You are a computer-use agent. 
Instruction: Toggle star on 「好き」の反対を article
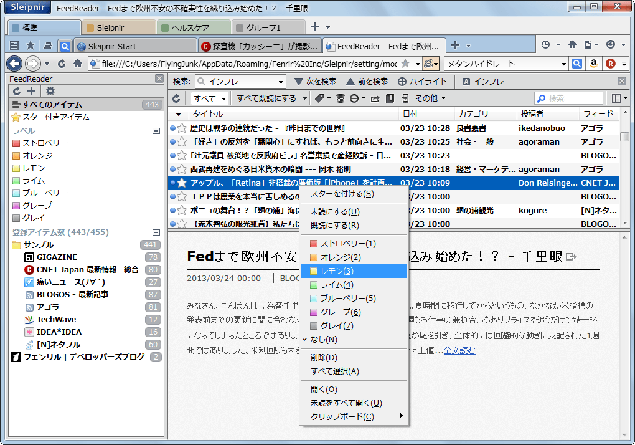pos(182,142)
